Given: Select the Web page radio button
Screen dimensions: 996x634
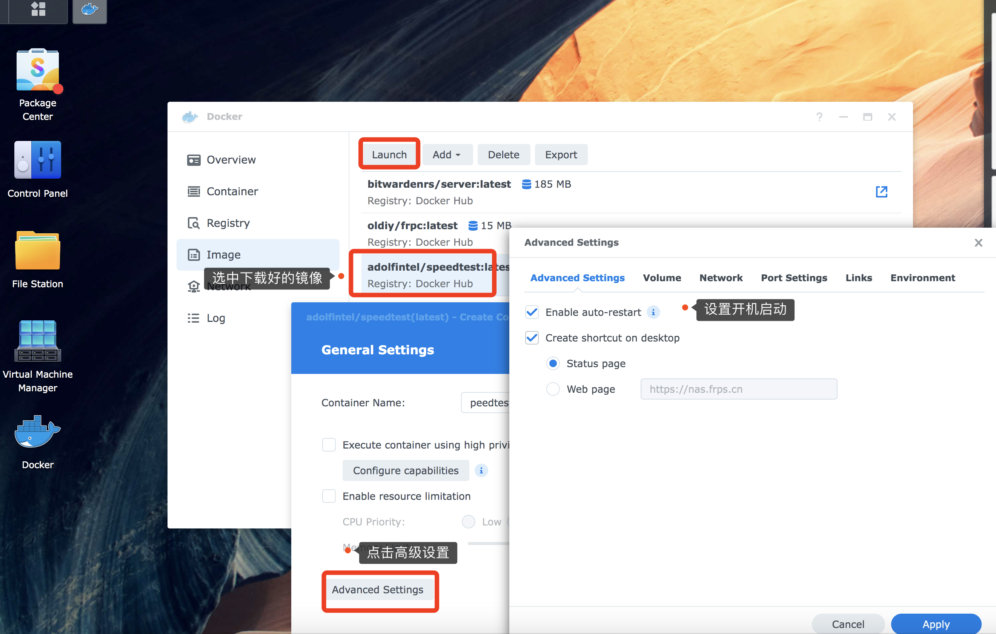Looking at the screenshot, I should [553, 389].
